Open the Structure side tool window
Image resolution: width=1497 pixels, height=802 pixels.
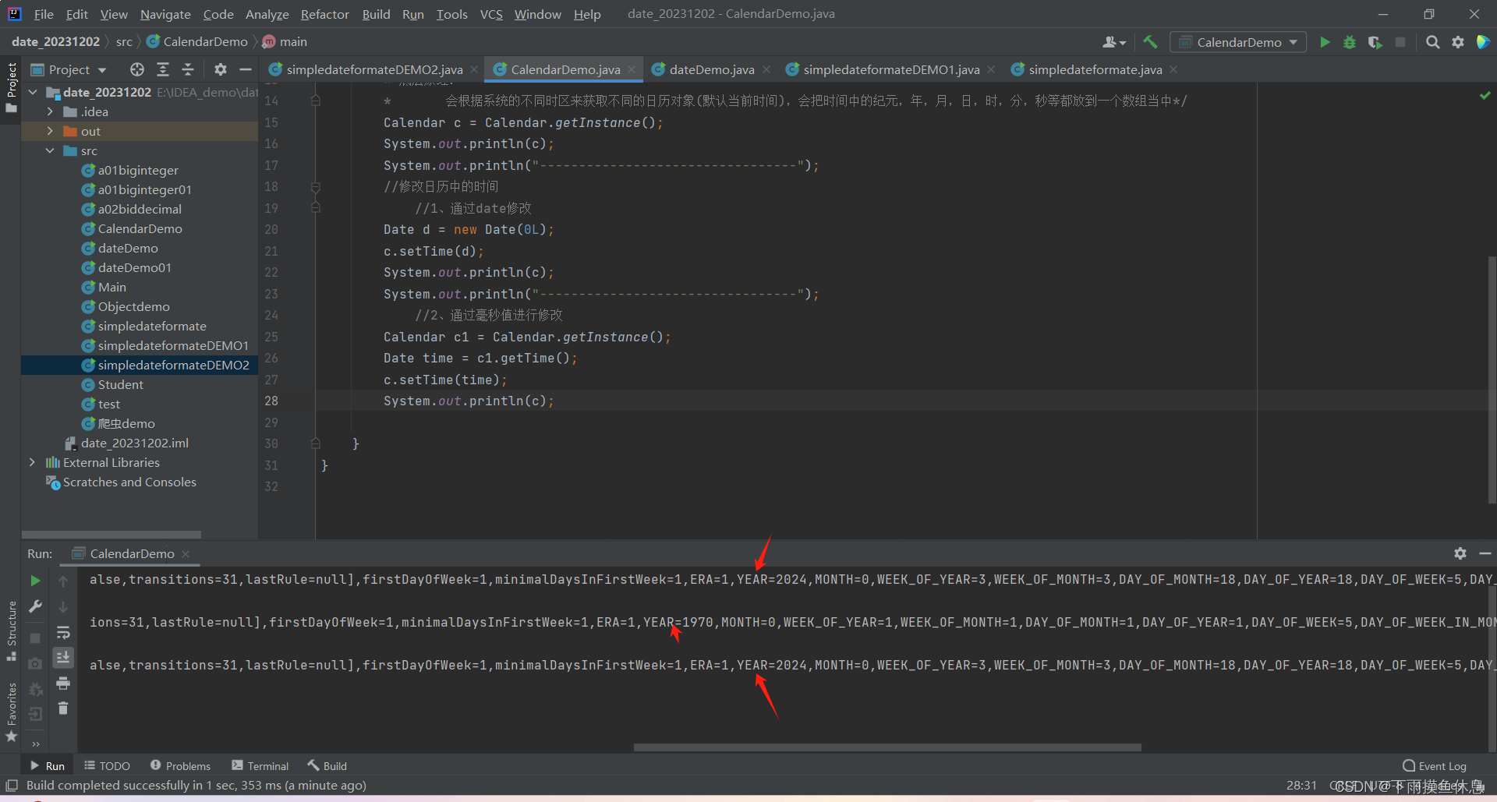pyautogui.click(x=11, y=630)
